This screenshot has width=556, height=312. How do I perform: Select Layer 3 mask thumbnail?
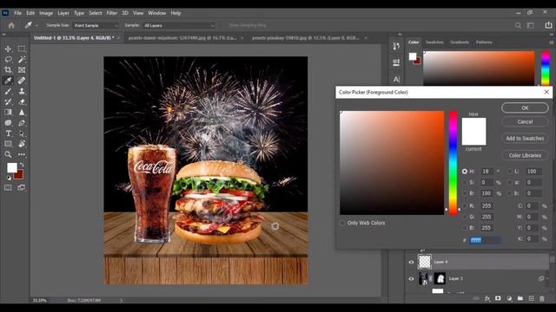click(440, 279)
